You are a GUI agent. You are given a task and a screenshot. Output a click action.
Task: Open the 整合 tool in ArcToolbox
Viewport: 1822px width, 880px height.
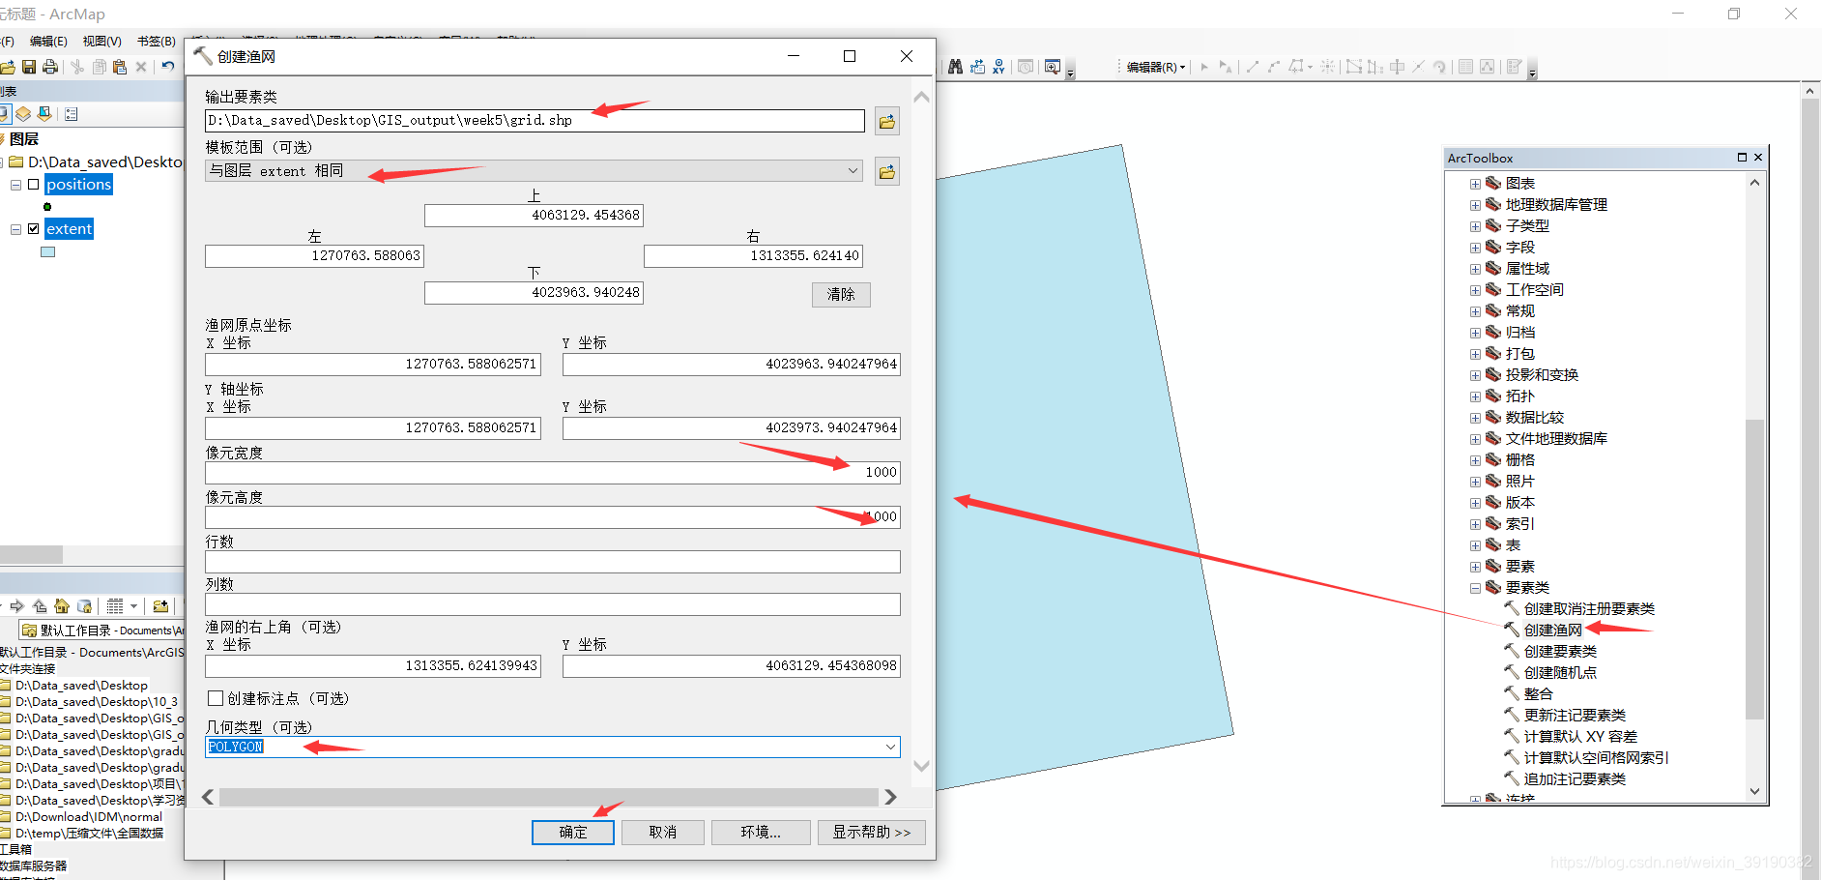[1538, 694]
